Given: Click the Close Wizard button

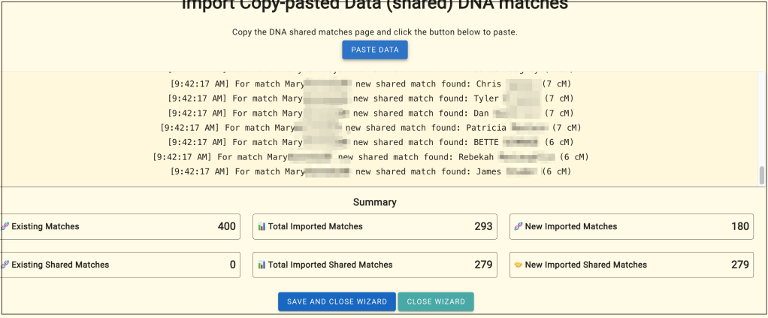Looking at the screenshot, I should point(436,301).
